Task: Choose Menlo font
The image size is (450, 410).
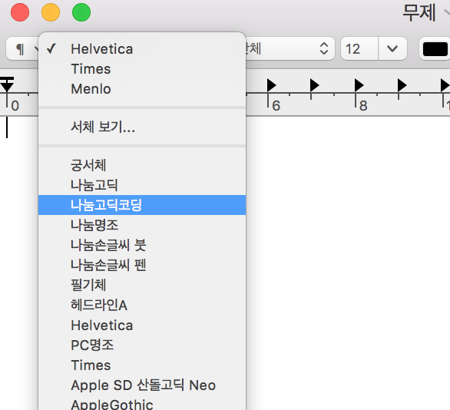Action: click(142, 89)
